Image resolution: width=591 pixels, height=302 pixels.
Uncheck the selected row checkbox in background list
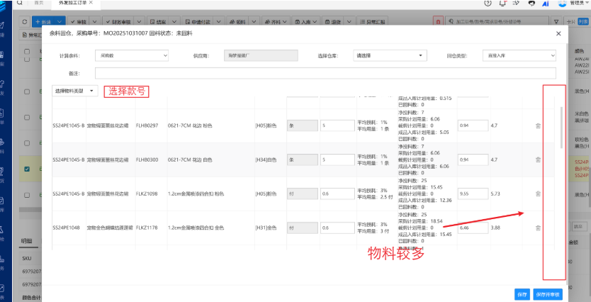27,169
